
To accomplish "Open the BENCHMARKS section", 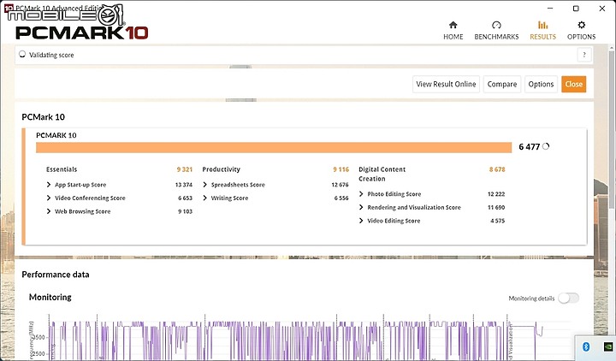I will coord(496,31).
